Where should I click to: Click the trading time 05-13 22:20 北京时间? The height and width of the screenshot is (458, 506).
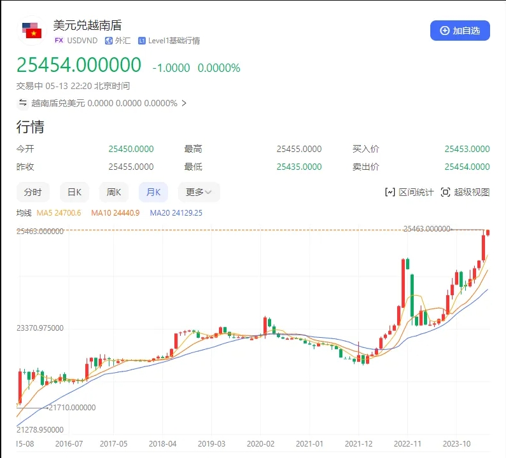click(87, 86)
